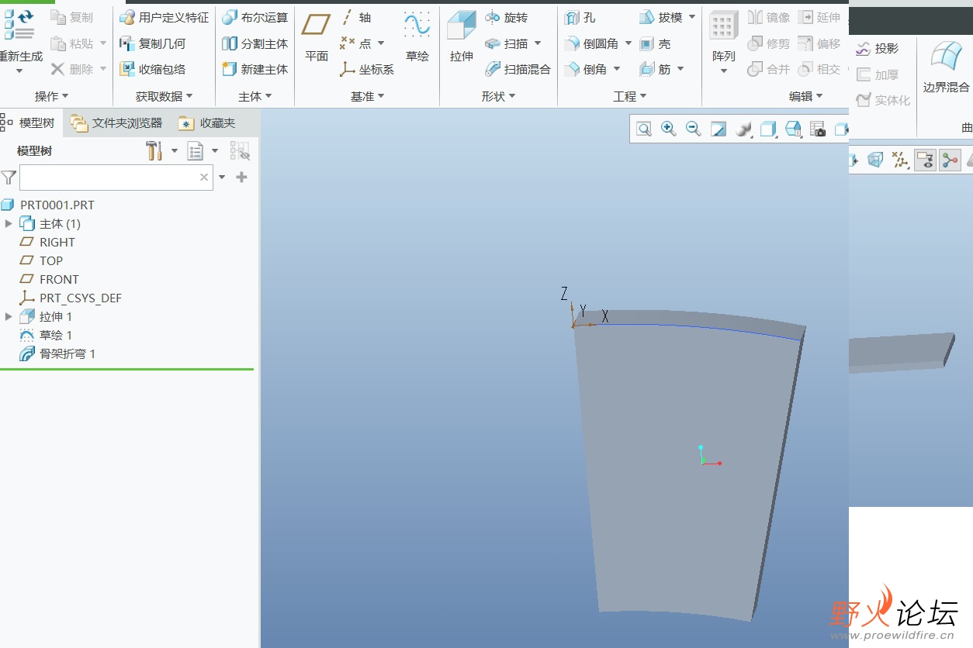Image resolution: width=973 pixels, height=648 pixels.
Task: Click the Zoom In magnifier icon
Action: tap(669, 129)
